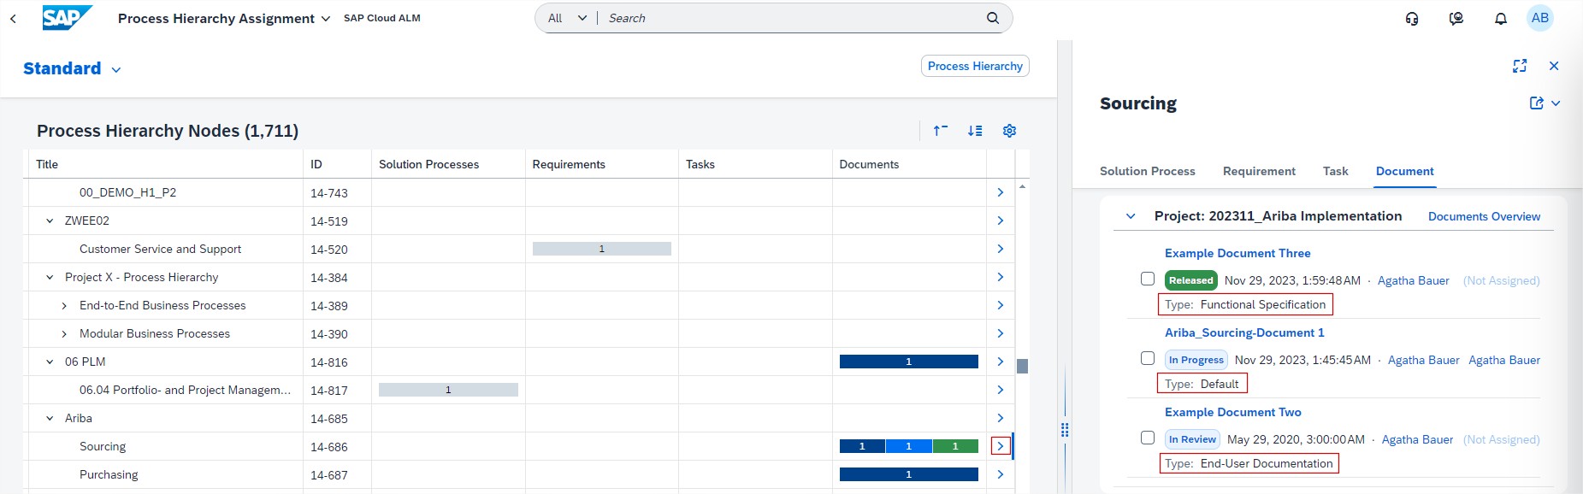This screenshot has width=1583, height=494.
Task: Click the table vertical scrollbar thumb
Action: click(x=1022, y=366)
